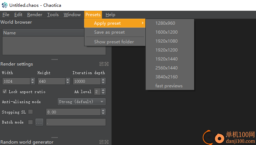This screenshot has width=256, height=145.
Task: Apply the 1280x960 preset
Action: (x=170, y=23)
